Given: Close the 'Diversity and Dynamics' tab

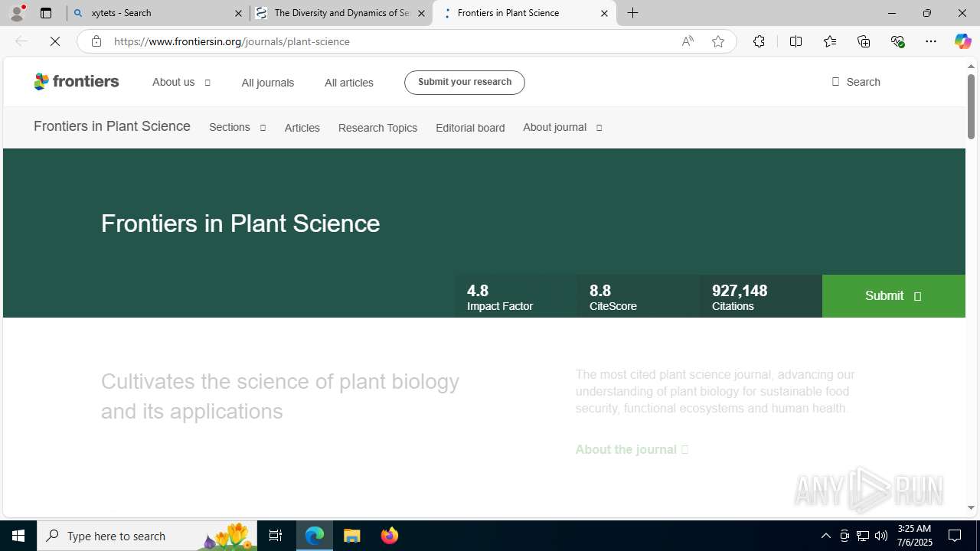Looking at the screenshot, I should [421, 13].
